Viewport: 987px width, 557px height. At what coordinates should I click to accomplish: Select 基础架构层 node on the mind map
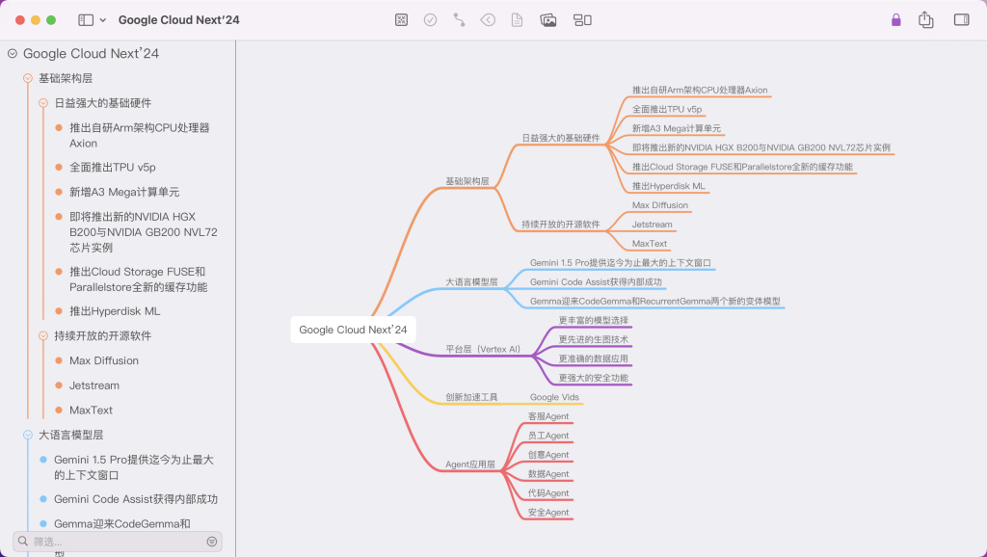[467, 181]
